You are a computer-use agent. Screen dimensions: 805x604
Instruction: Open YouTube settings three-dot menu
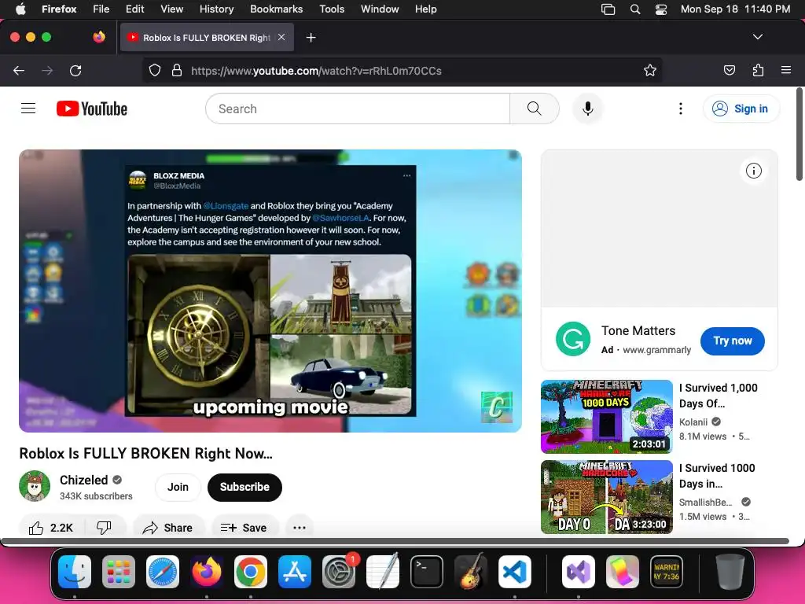click(x=681, y=109)
